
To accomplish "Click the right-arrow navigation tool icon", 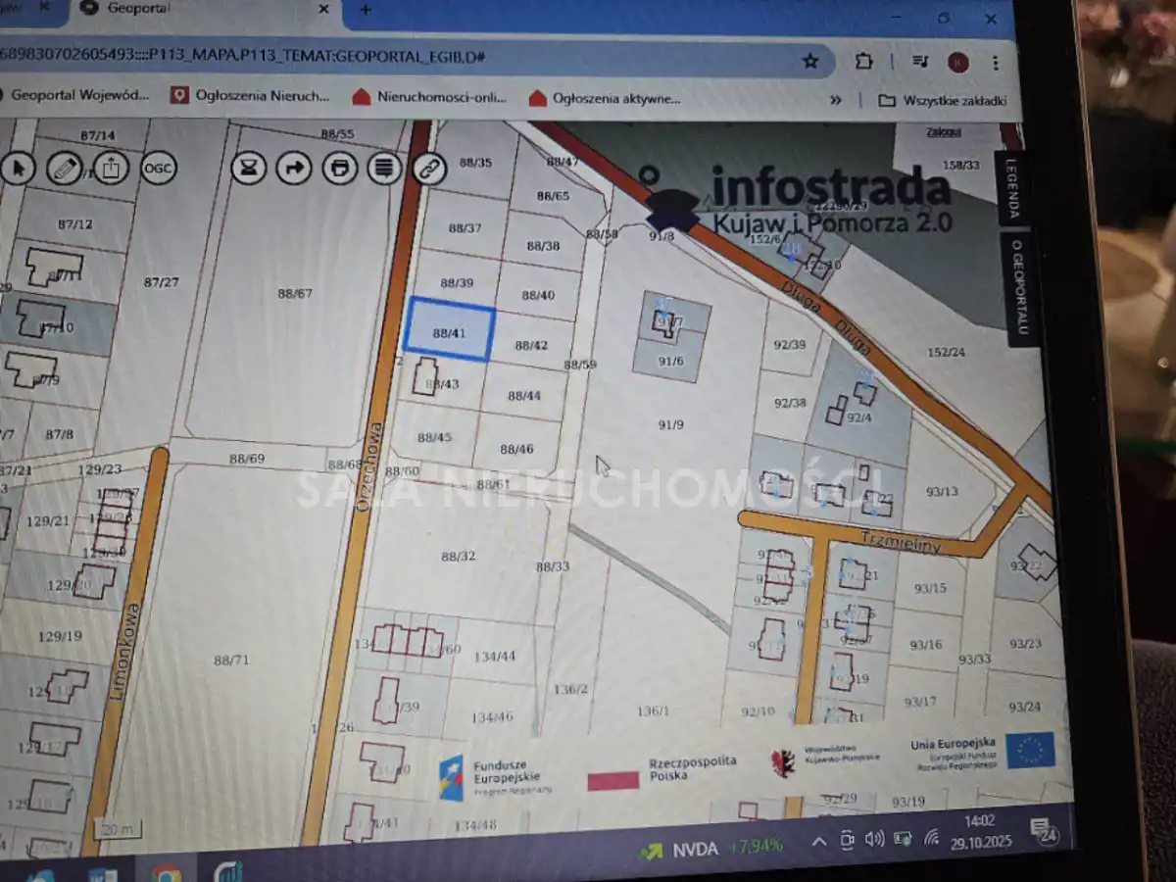I will pyautogui.click(x=293, y=169).
